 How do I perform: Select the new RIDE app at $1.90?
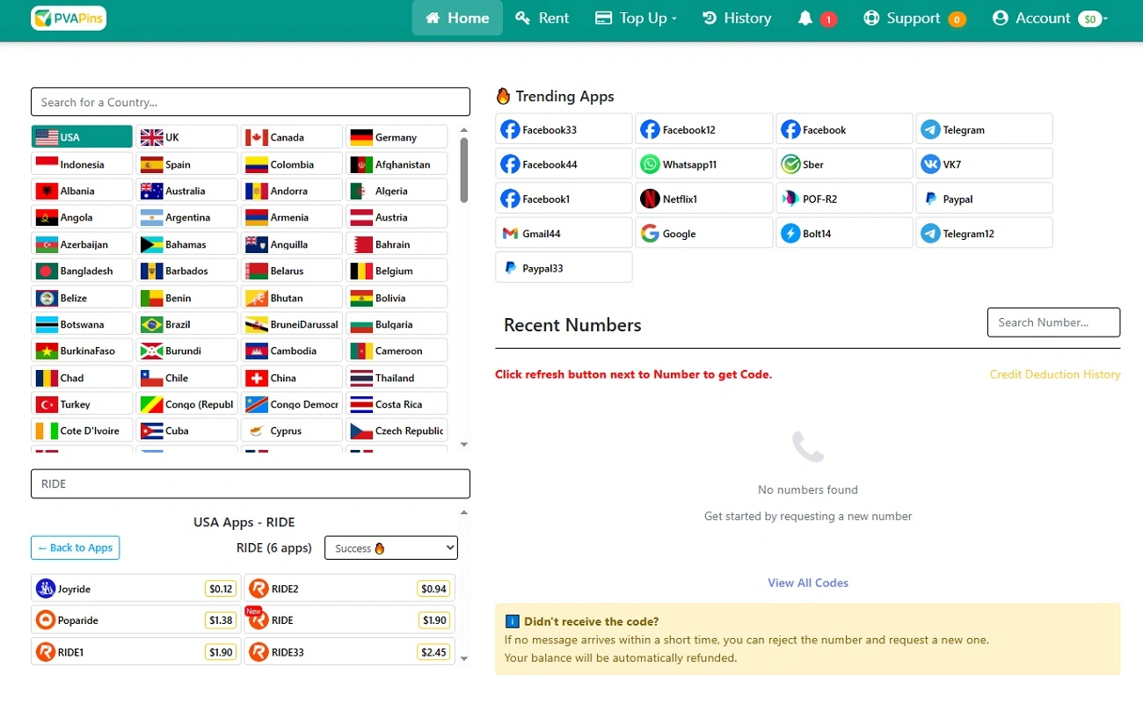[x=350, y=620]
